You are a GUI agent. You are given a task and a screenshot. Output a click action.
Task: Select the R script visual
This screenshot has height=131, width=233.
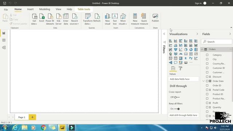[x=186, y=58]
